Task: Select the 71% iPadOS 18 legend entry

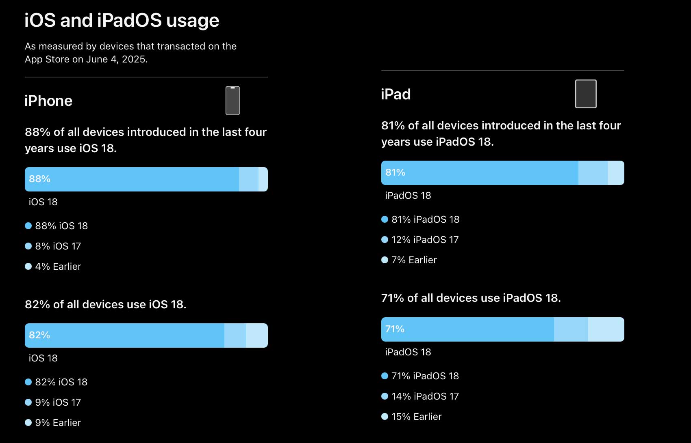Action: 425,376
